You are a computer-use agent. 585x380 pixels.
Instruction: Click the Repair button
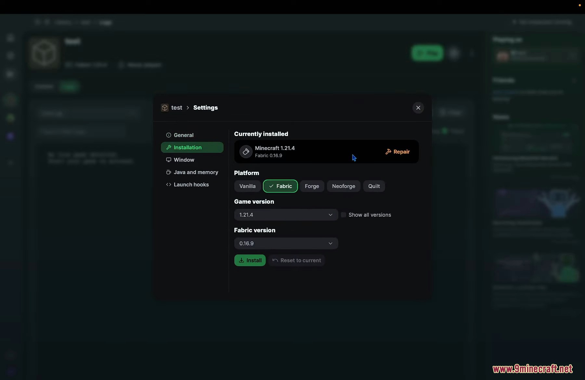point(397,152)
